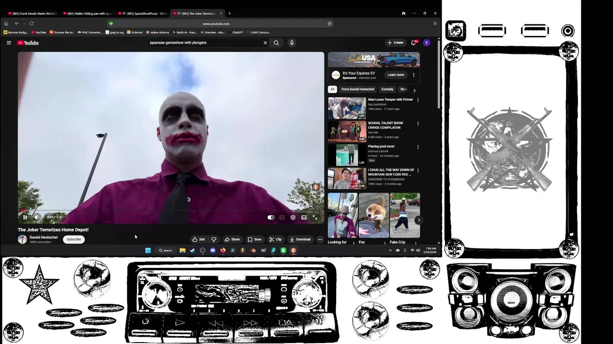
Task: Open the Fox short thumbnail
Action: 374,215
